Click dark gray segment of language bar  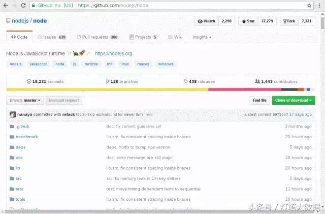pyautogui.click(x=289, y=89)
